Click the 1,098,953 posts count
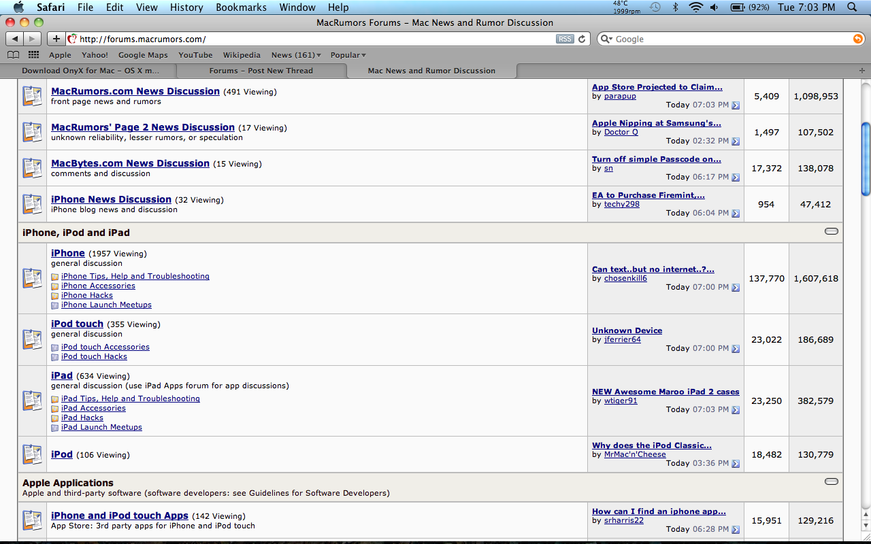871x544 pixels. (x=816, y=96)
